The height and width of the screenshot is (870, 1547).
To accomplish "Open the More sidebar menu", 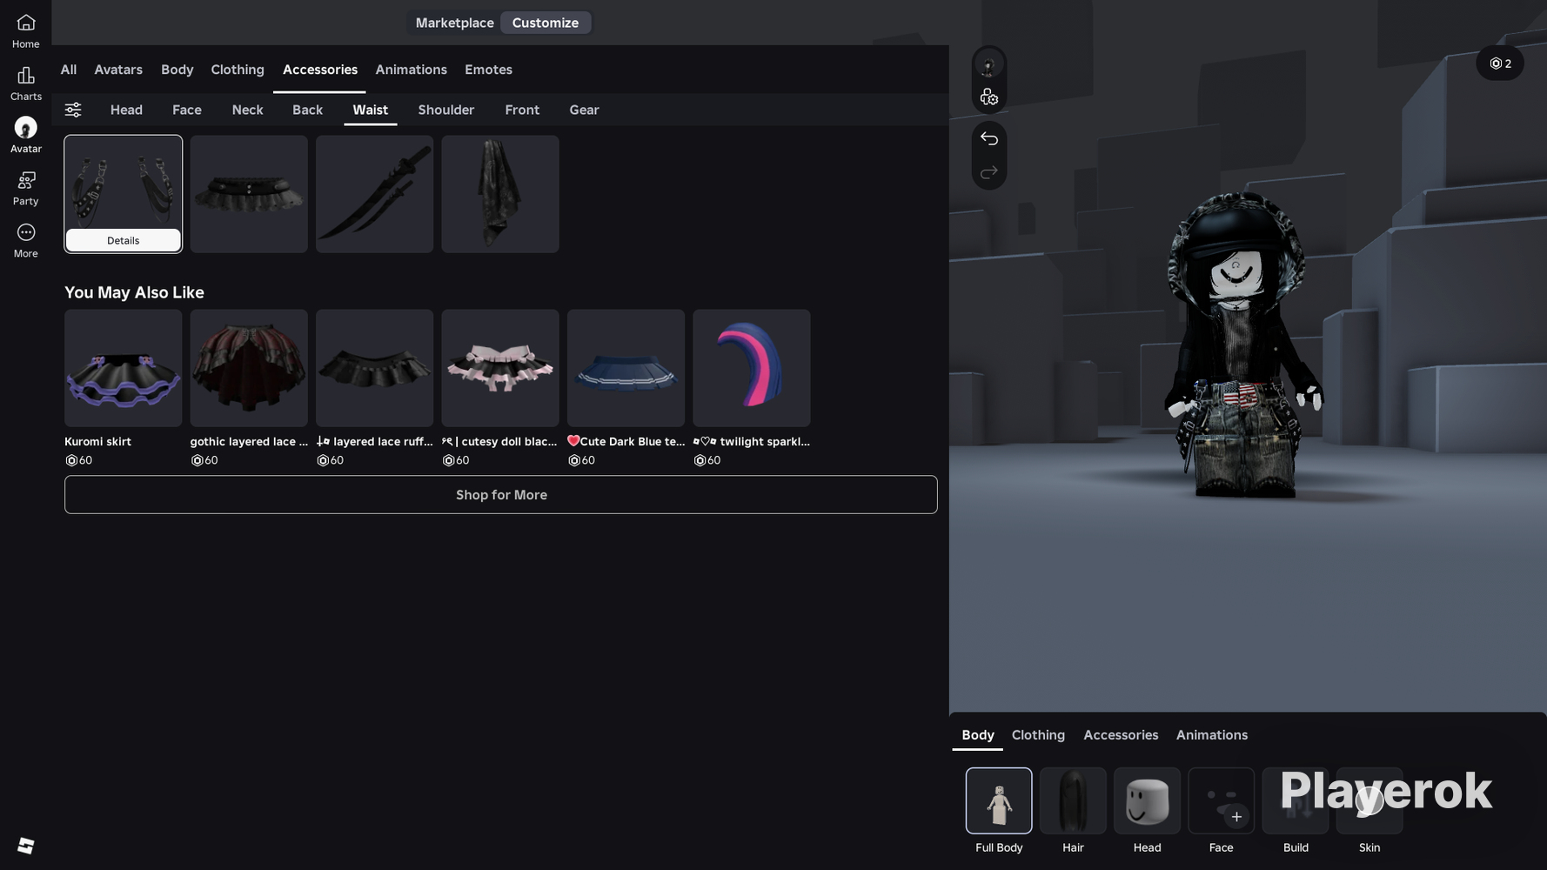I will pos(25,240).
